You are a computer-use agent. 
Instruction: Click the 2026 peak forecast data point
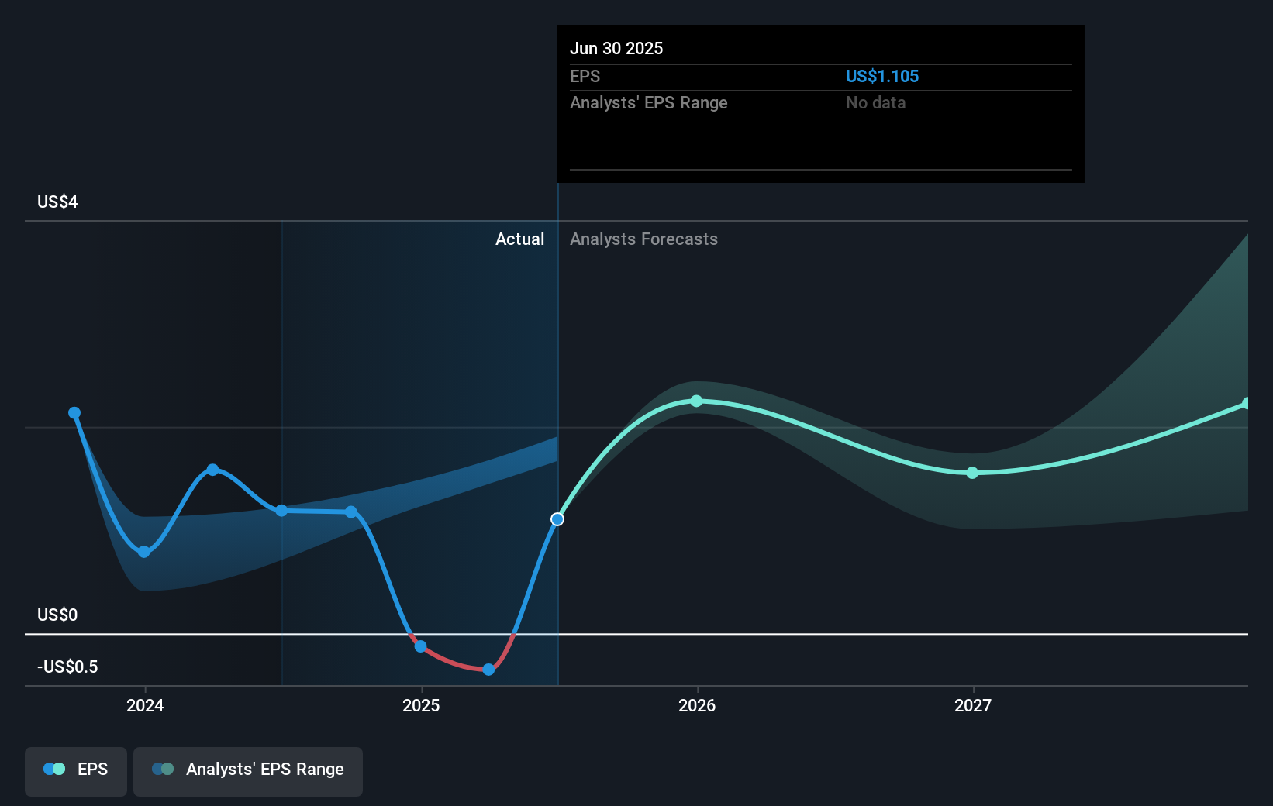pos(697,401)
